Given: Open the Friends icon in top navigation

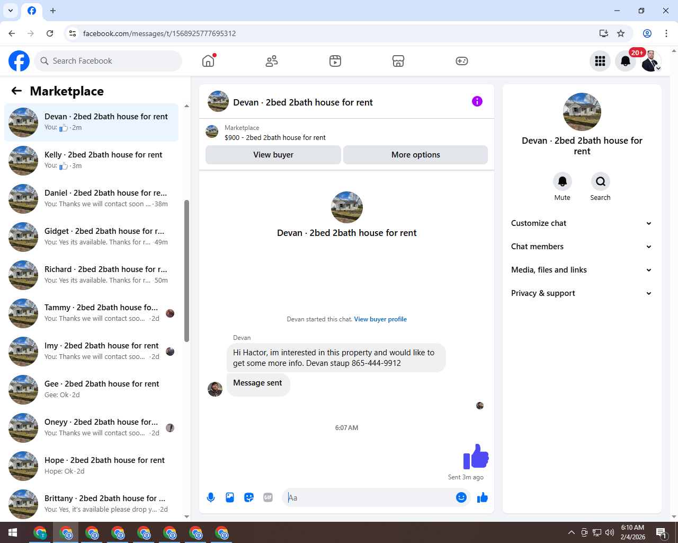Looking at the screenshot, I should coord(272,61).
